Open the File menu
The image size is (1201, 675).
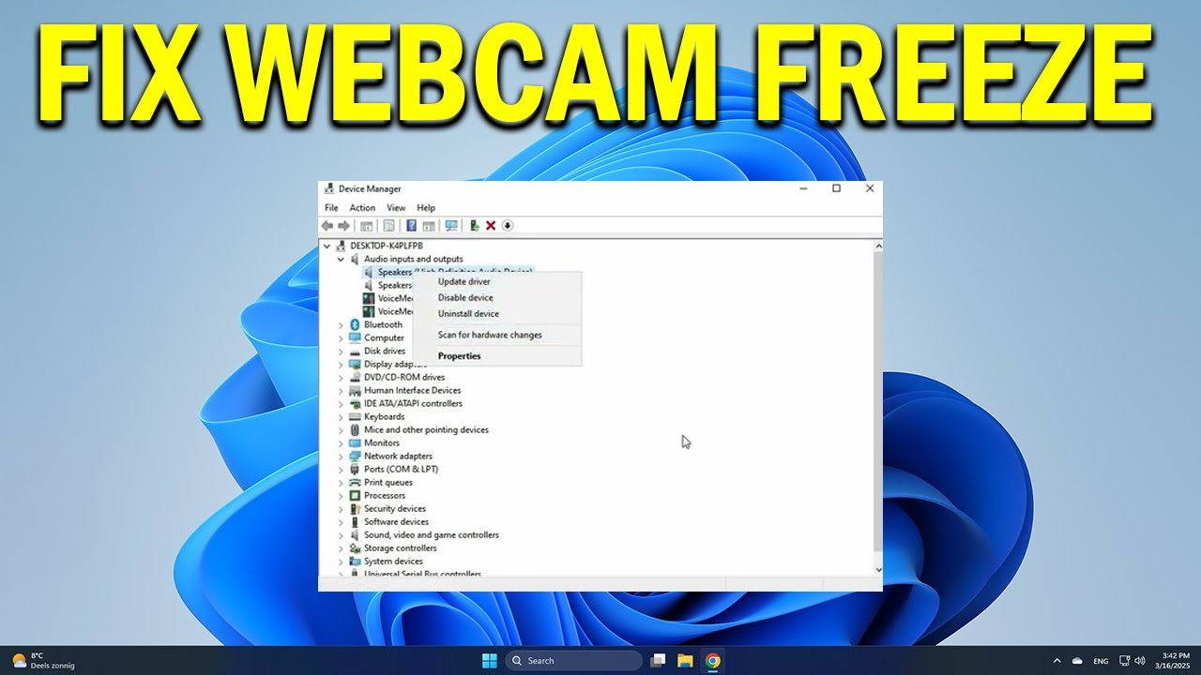tap(331, 208)
